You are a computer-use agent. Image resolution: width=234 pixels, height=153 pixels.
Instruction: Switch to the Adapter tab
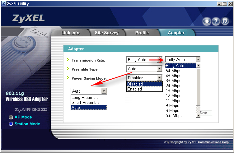point(176,33)
